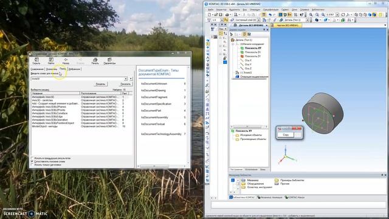The height and width of the screenshot is (219, 389).
Task: Open the Файл menu
Action: pos(211,10)
